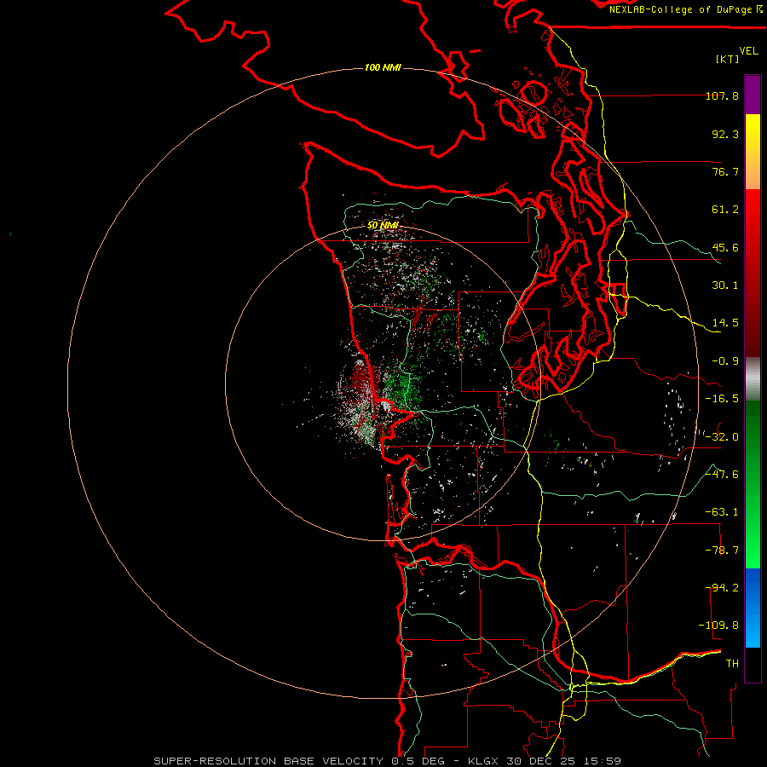Click the -32.0 velocity scale value
This screenshot has width=767, height=767.
(x=722, y=437)
